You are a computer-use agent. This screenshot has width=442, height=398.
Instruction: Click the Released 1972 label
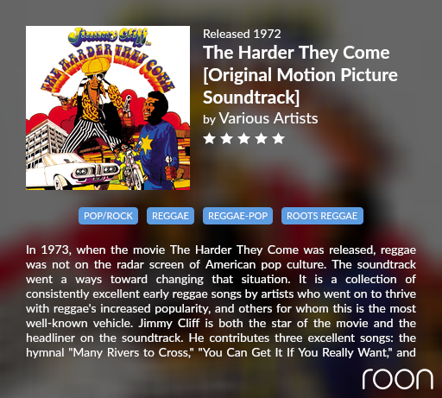coord(242,34)
